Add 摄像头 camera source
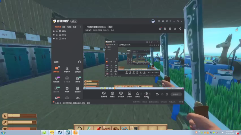Screen dimensions: 241x135 tap(112, 94)
